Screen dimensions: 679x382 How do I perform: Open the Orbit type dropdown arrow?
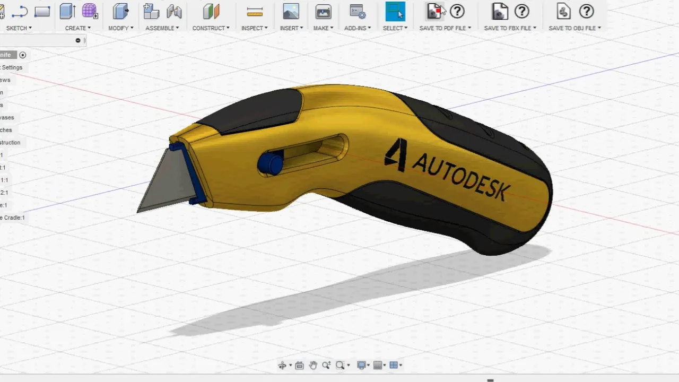point(290,366)
